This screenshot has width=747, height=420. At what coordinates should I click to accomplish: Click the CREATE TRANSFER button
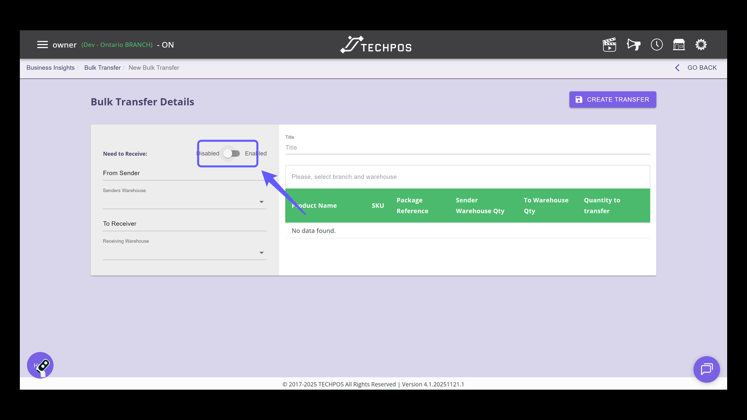tap(612, 100)
